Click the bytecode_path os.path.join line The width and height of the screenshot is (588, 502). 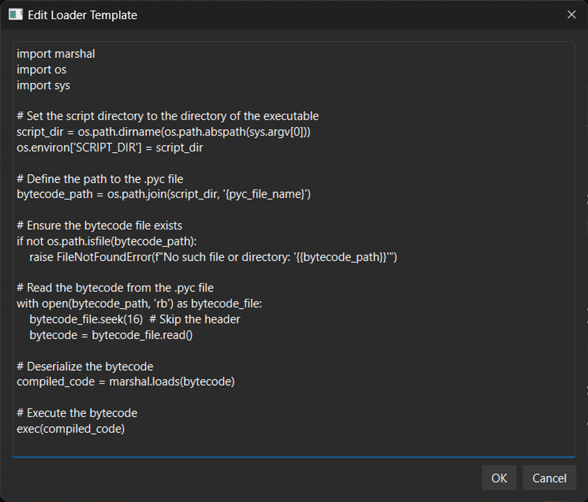(x=164, y=194)
